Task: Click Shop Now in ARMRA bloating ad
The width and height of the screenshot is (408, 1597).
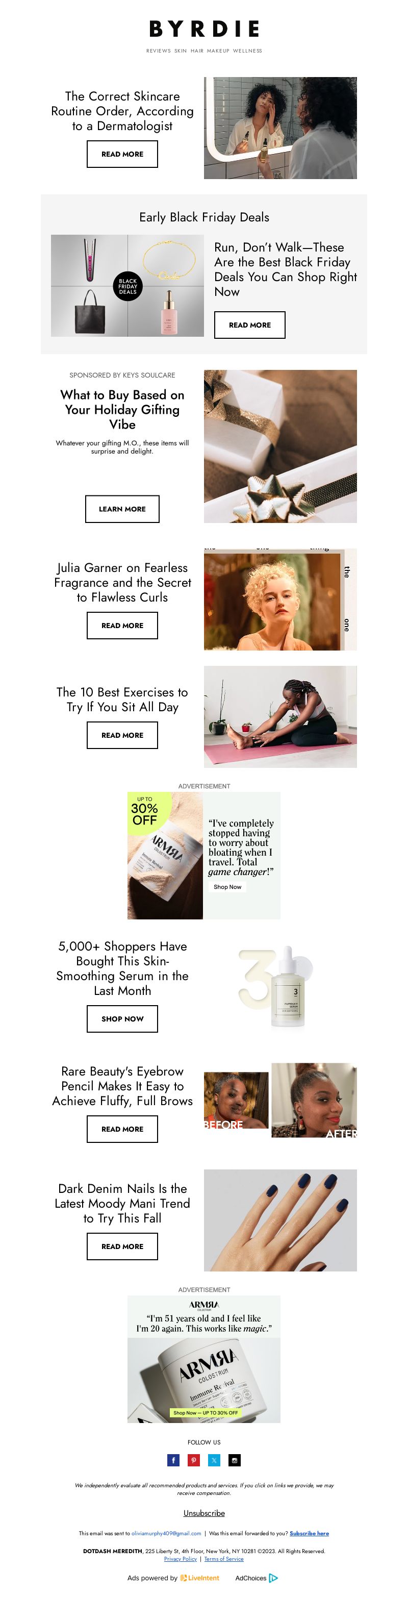Action: click(227, 887)
